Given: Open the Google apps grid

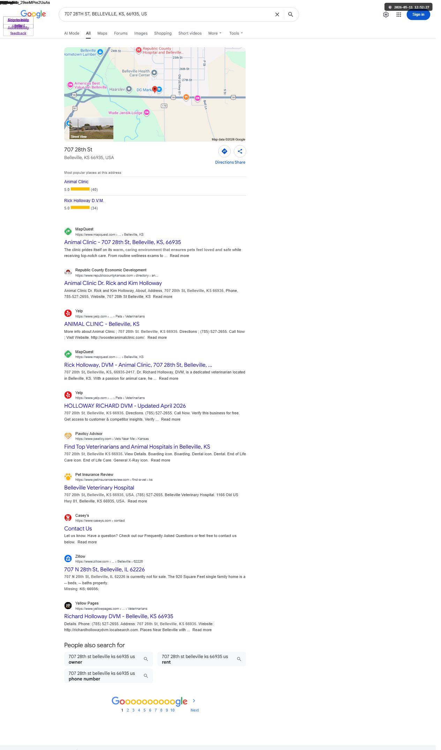Looking at the screenshot, I should tap(399, 15).
